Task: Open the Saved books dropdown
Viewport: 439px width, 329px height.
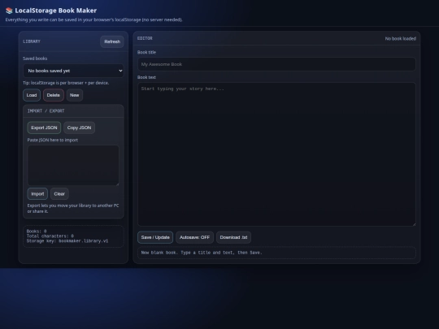Action: pyautogui.click(x=73, y=71)
